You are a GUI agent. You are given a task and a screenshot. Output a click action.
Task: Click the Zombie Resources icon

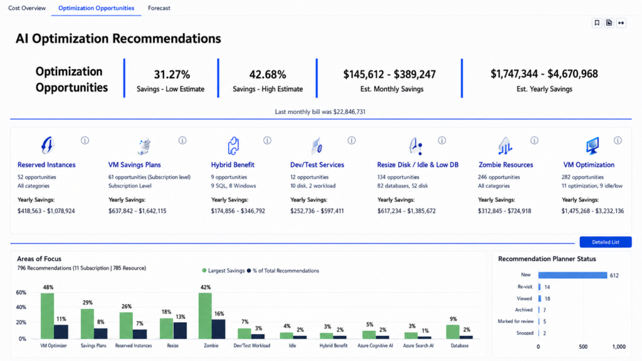click(505, 145)
